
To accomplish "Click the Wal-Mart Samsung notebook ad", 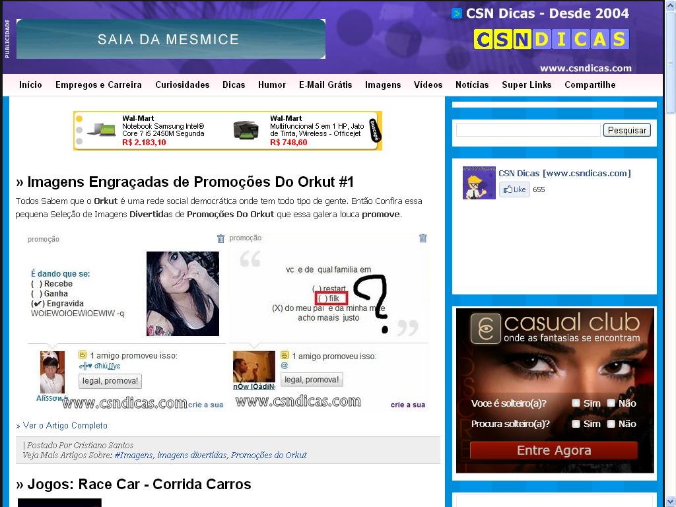I will 163,130.
